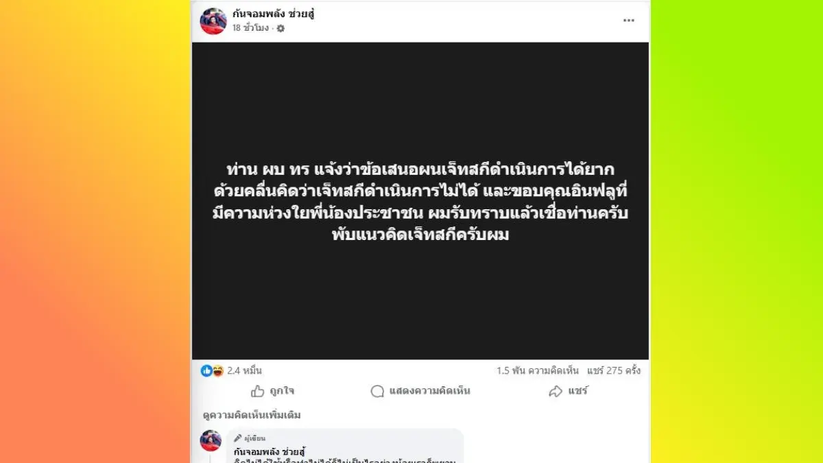Expand ดูความคิดเห็นเพิ่มเติม to view more comments
823x463 pixels.
click(x=252, y=415)
